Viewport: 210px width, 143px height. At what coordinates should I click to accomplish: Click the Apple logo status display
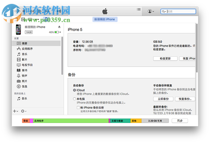(105, 11)
